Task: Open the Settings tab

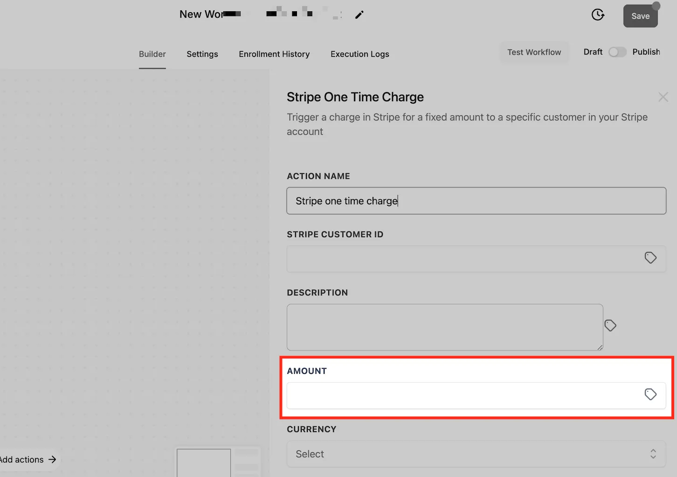Action: click(x=202, y=54)
